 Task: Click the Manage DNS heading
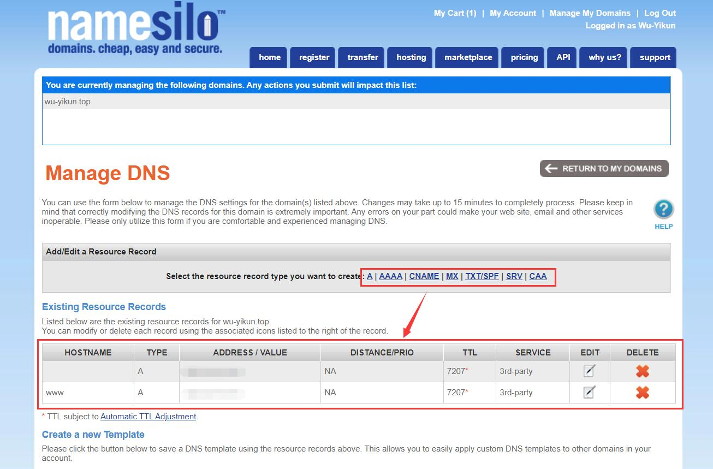pos(108,173)
